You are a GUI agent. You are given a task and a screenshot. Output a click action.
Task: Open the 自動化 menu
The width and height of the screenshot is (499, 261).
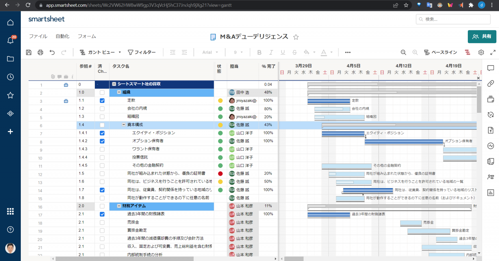62,36
